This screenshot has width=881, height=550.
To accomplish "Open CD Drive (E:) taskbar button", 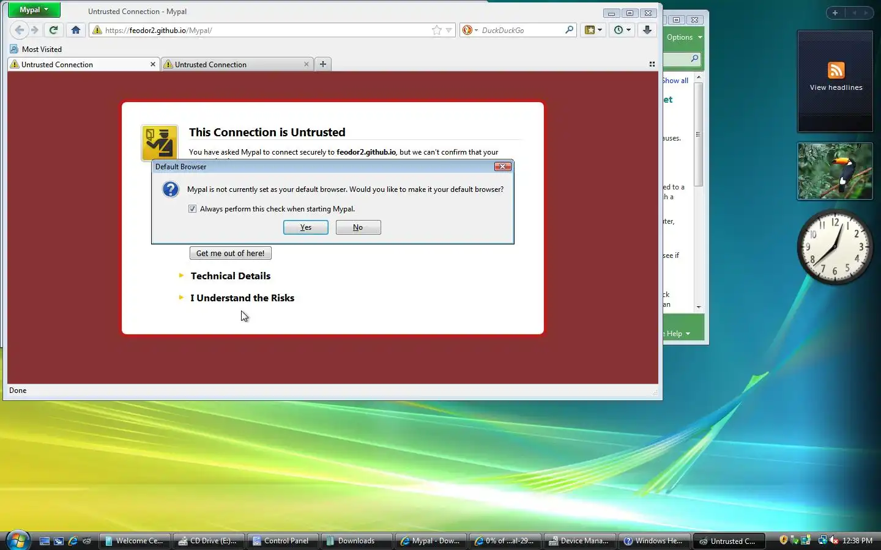I will coord(209,541).
